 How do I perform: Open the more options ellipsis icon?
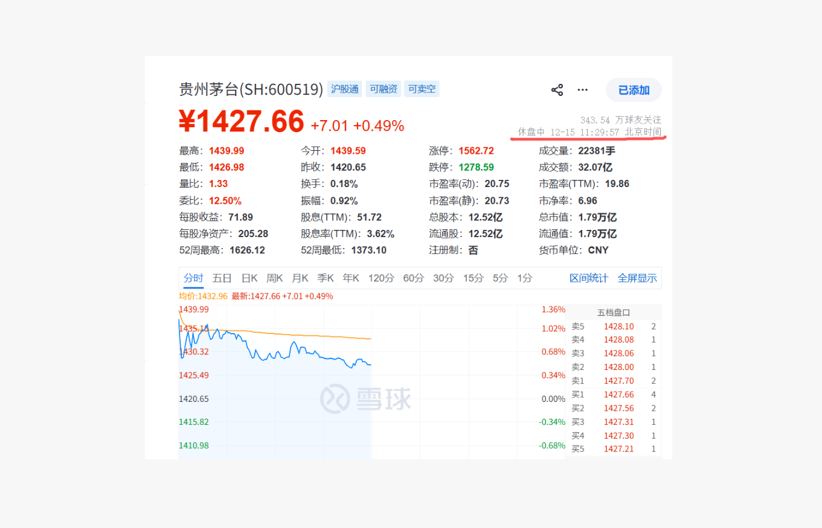582,89
